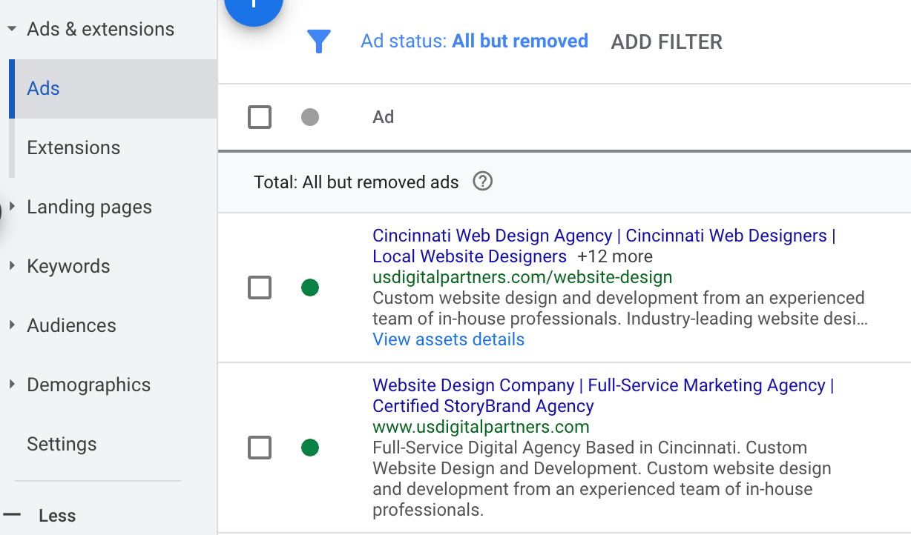Click green status dot of Cincinnati Web Design ad

point(310,288)
